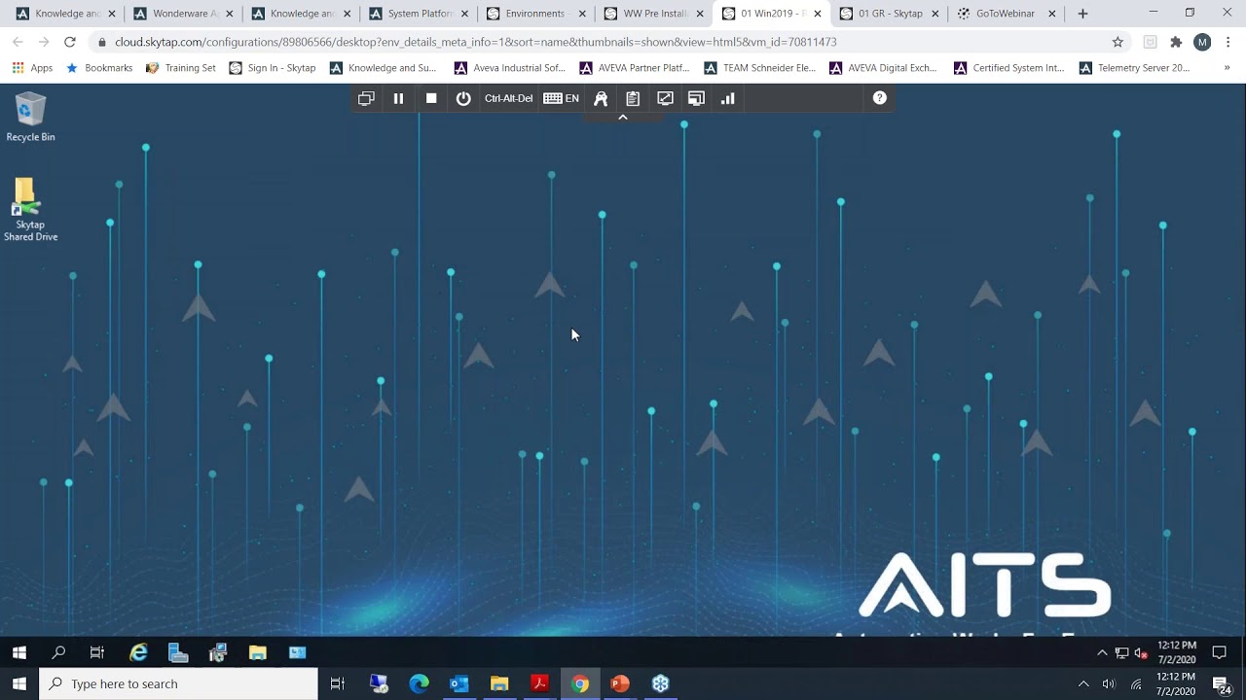
Task: Open the EN keyboard layout selector
Action: 561,98
